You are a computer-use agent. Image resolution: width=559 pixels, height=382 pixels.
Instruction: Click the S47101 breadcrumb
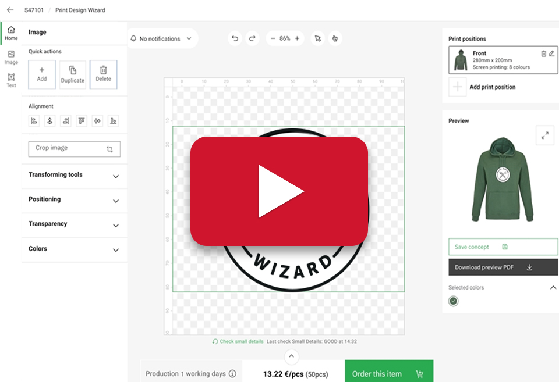(34, 10)
